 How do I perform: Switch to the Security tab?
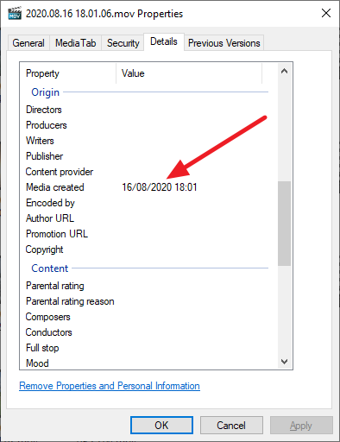point(123,43)
